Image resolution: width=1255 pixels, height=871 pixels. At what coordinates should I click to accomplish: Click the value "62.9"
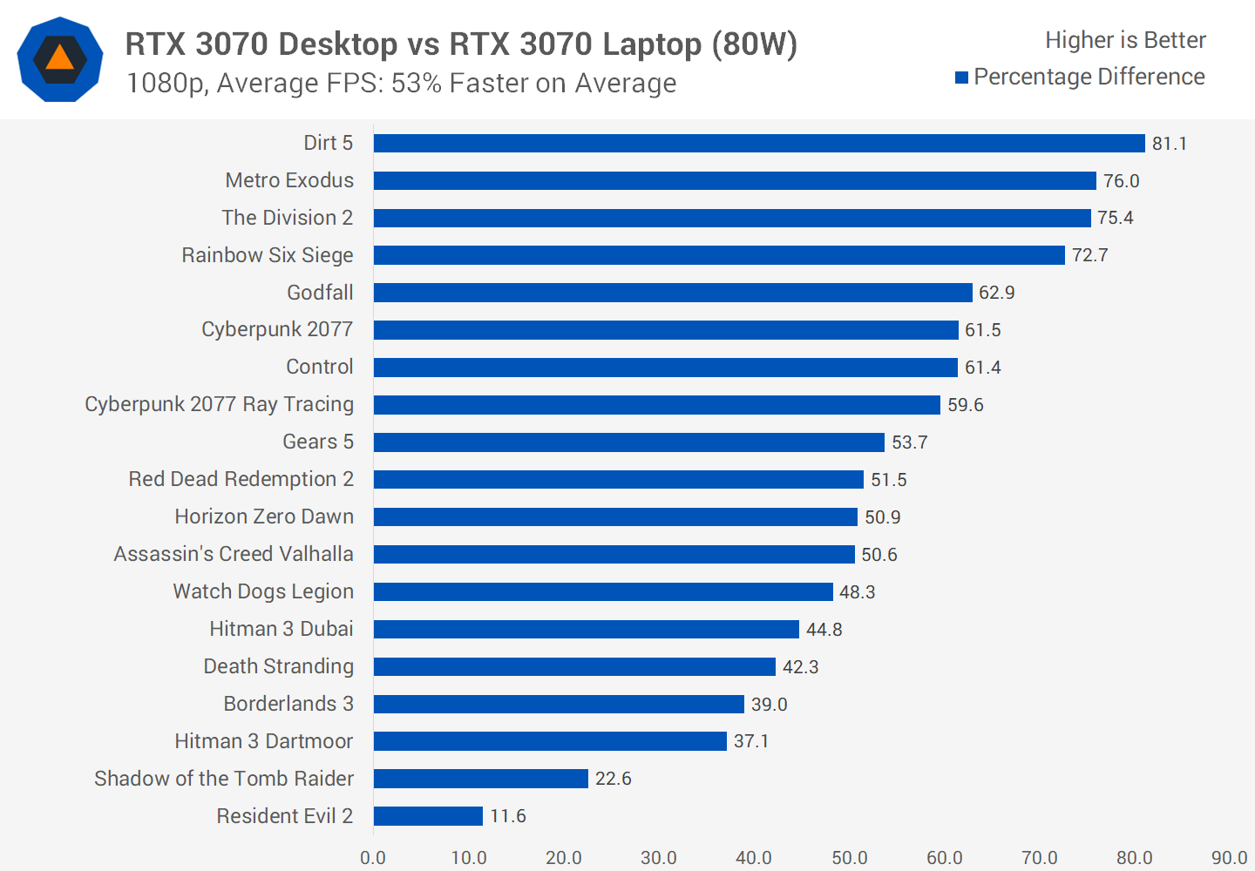996,293
